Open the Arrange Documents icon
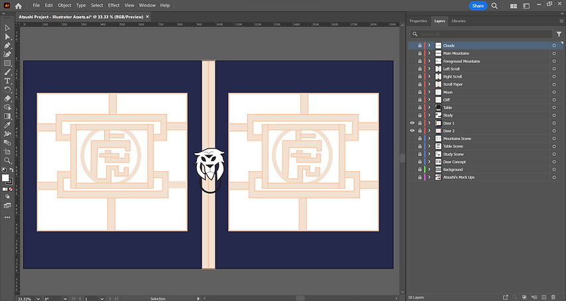Viewport: 566px width, 301px height. tap(513, 6)
